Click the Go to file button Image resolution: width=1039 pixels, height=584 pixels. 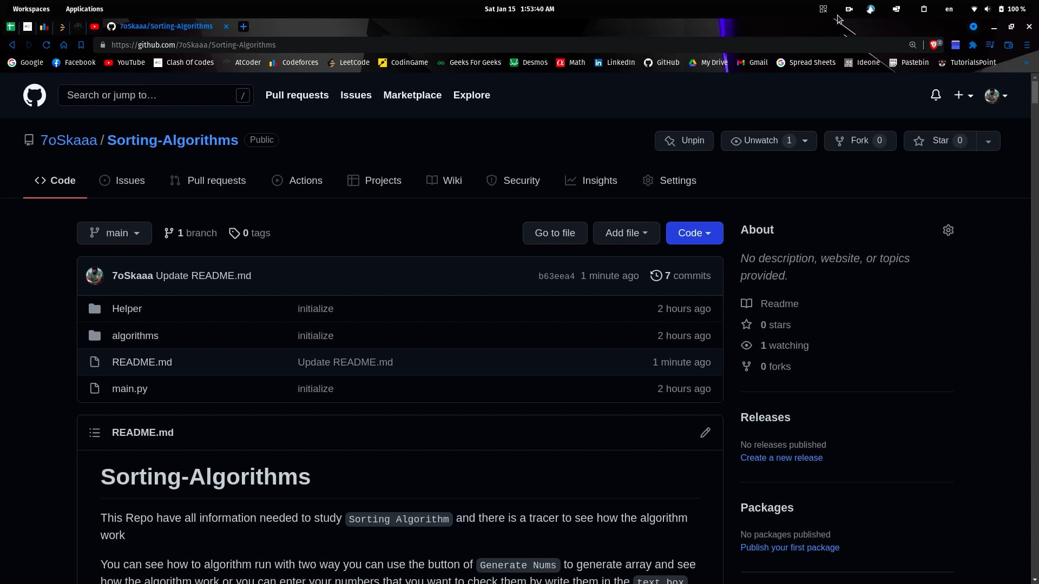point(555,233)
